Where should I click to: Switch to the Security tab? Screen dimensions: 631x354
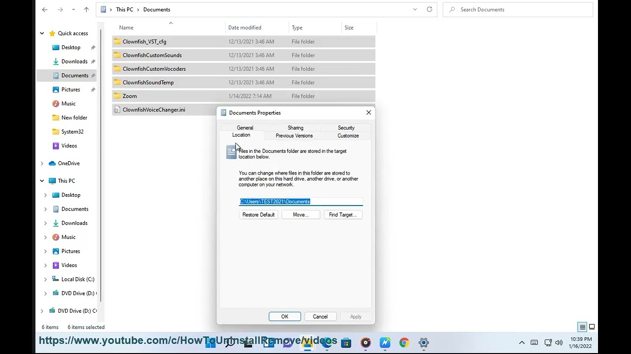click(x=346, y=128)
